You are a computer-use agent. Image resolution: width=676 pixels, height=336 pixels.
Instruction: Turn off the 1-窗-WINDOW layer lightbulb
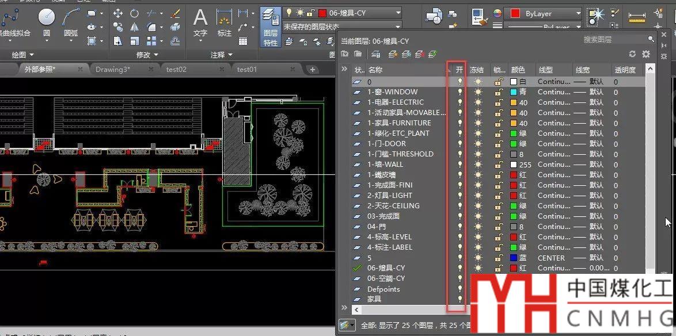point(459,92)
